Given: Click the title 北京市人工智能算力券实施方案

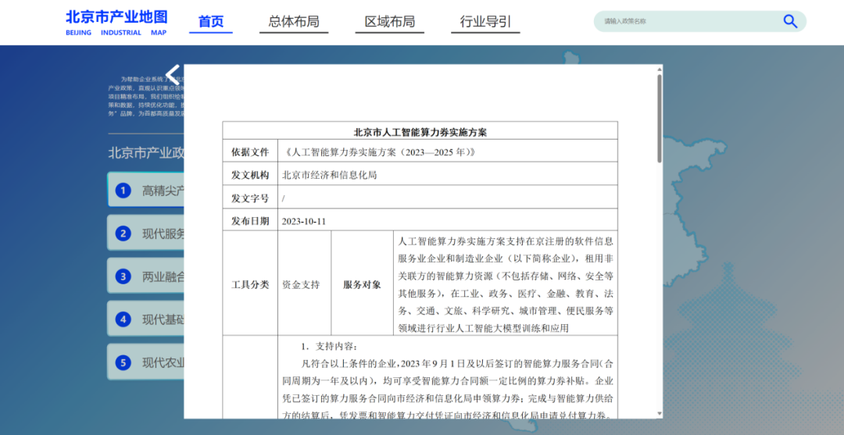Looking at the screenshot, I should tap(420, 131).
